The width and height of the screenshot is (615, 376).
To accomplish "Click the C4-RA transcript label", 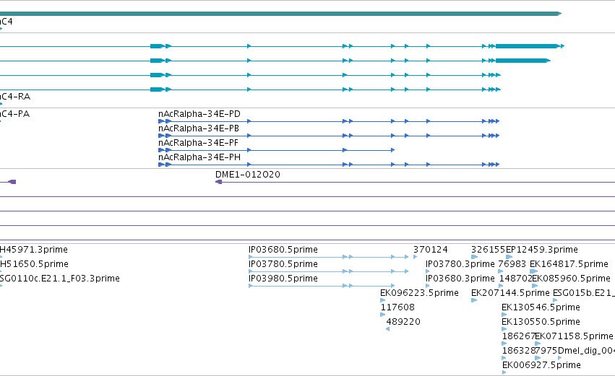I will pos(15,97).
